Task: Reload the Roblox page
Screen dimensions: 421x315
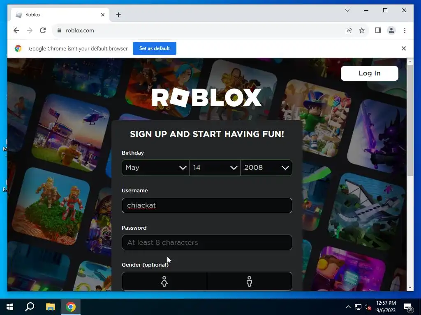Action: (43, 30)
